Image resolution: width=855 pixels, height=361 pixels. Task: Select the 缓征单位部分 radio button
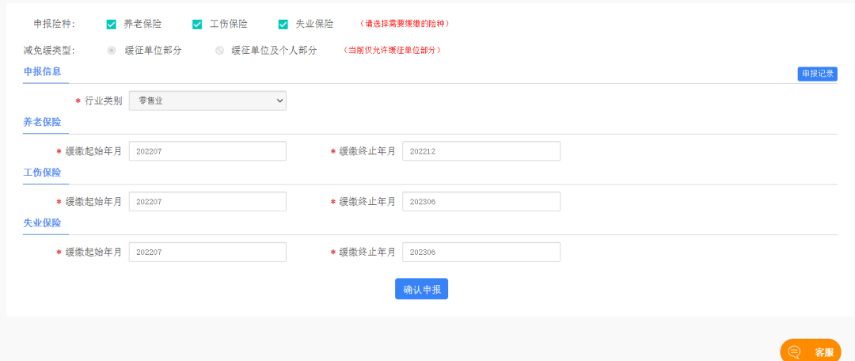112,50
